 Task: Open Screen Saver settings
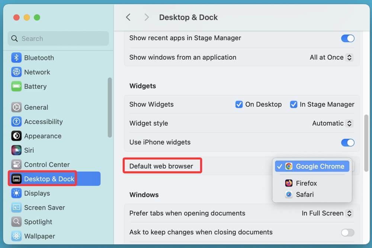coord(16,208)
